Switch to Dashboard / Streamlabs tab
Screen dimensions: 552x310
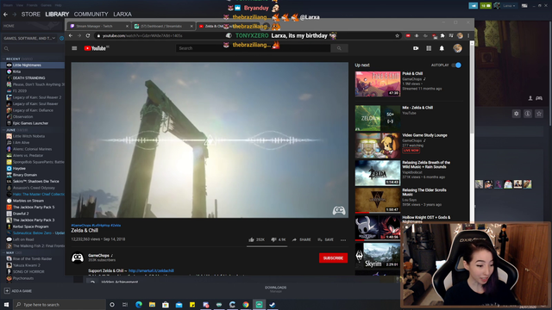pos(164,26)
